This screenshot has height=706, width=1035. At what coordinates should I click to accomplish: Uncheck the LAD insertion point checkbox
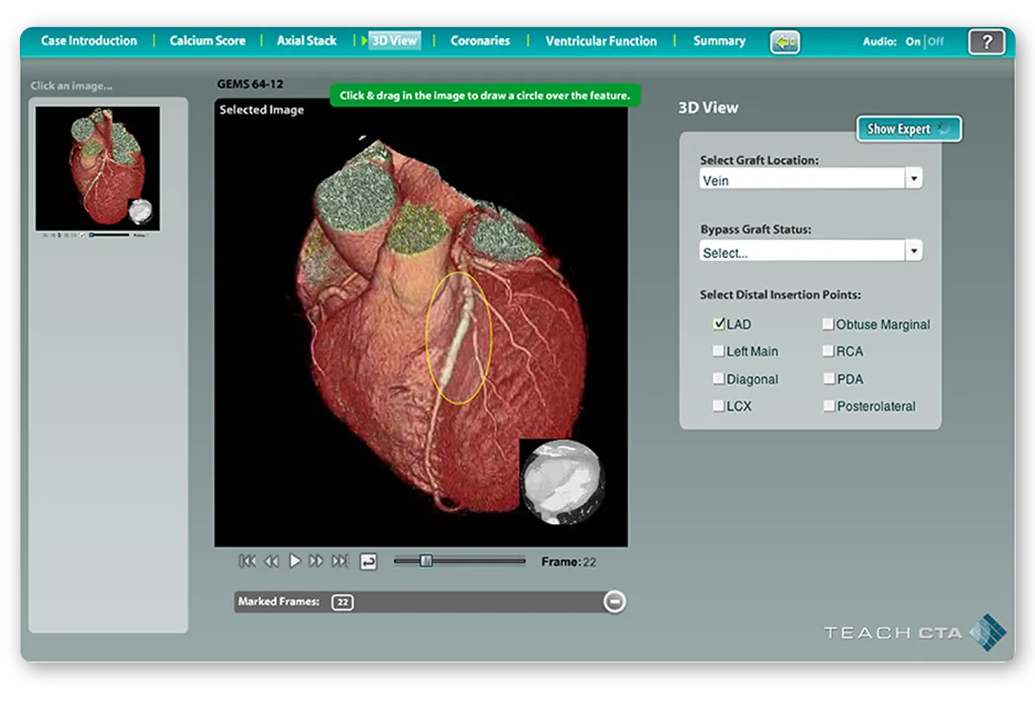[x=718, y=325]
